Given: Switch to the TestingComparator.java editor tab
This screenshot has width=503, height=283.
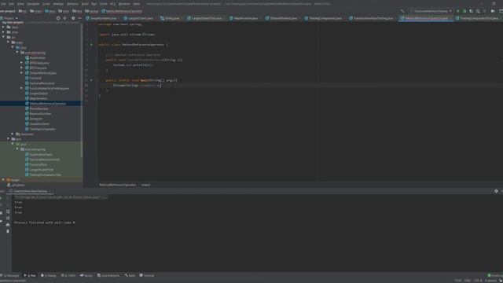Looking at the screenshot, I should tap(325, 18).
